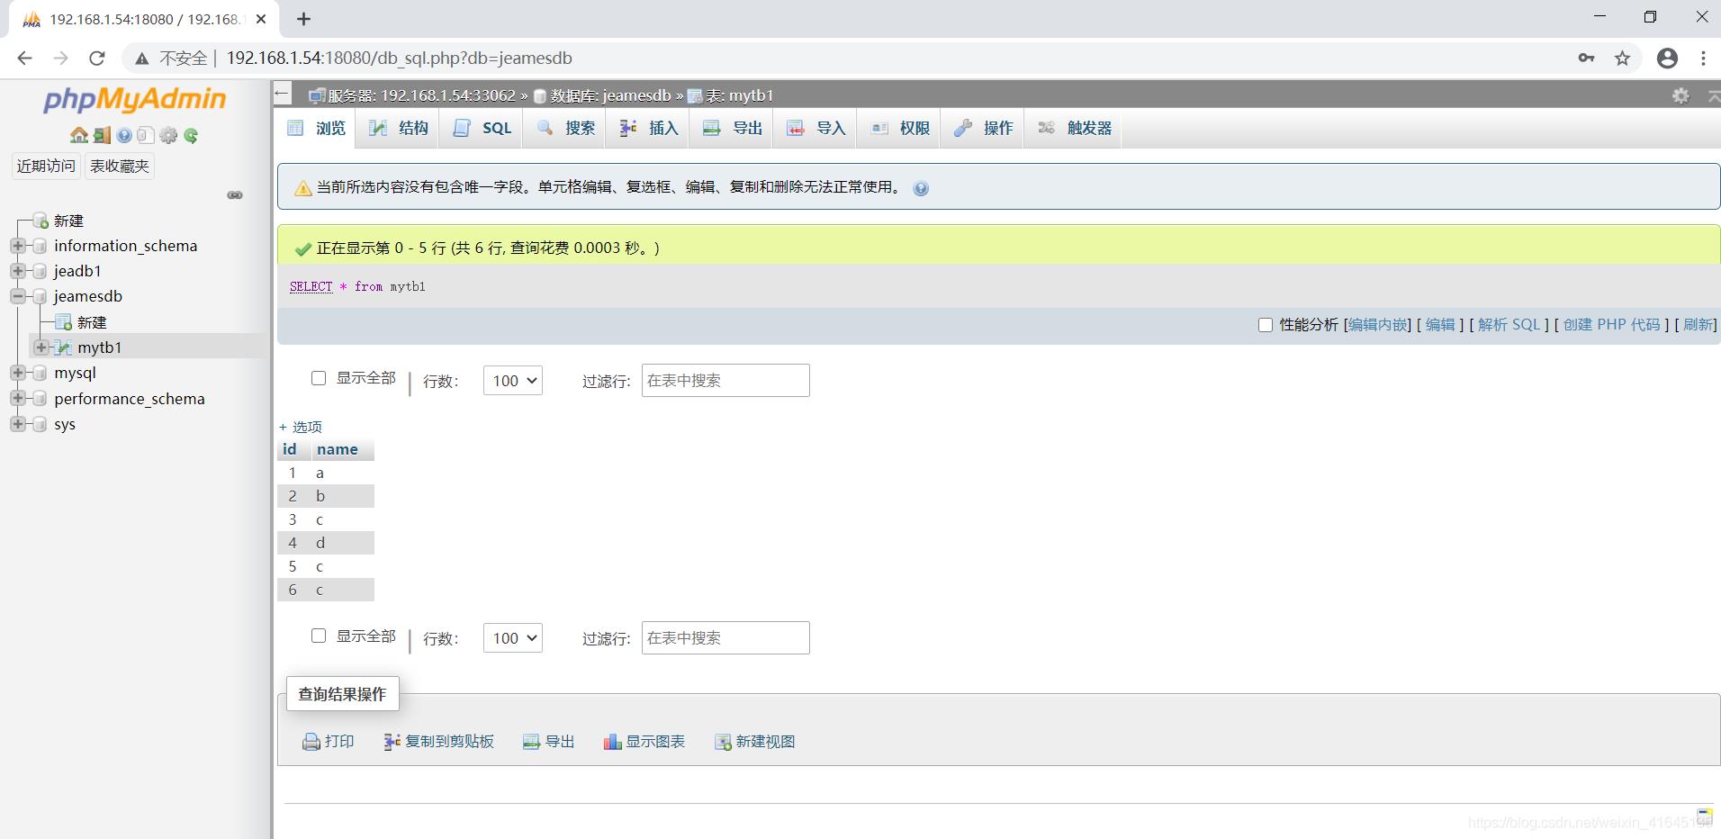This screenshot has width=1721, height=839.
Task: Click the 近期访问 recent button
Action: coord(46,167)
